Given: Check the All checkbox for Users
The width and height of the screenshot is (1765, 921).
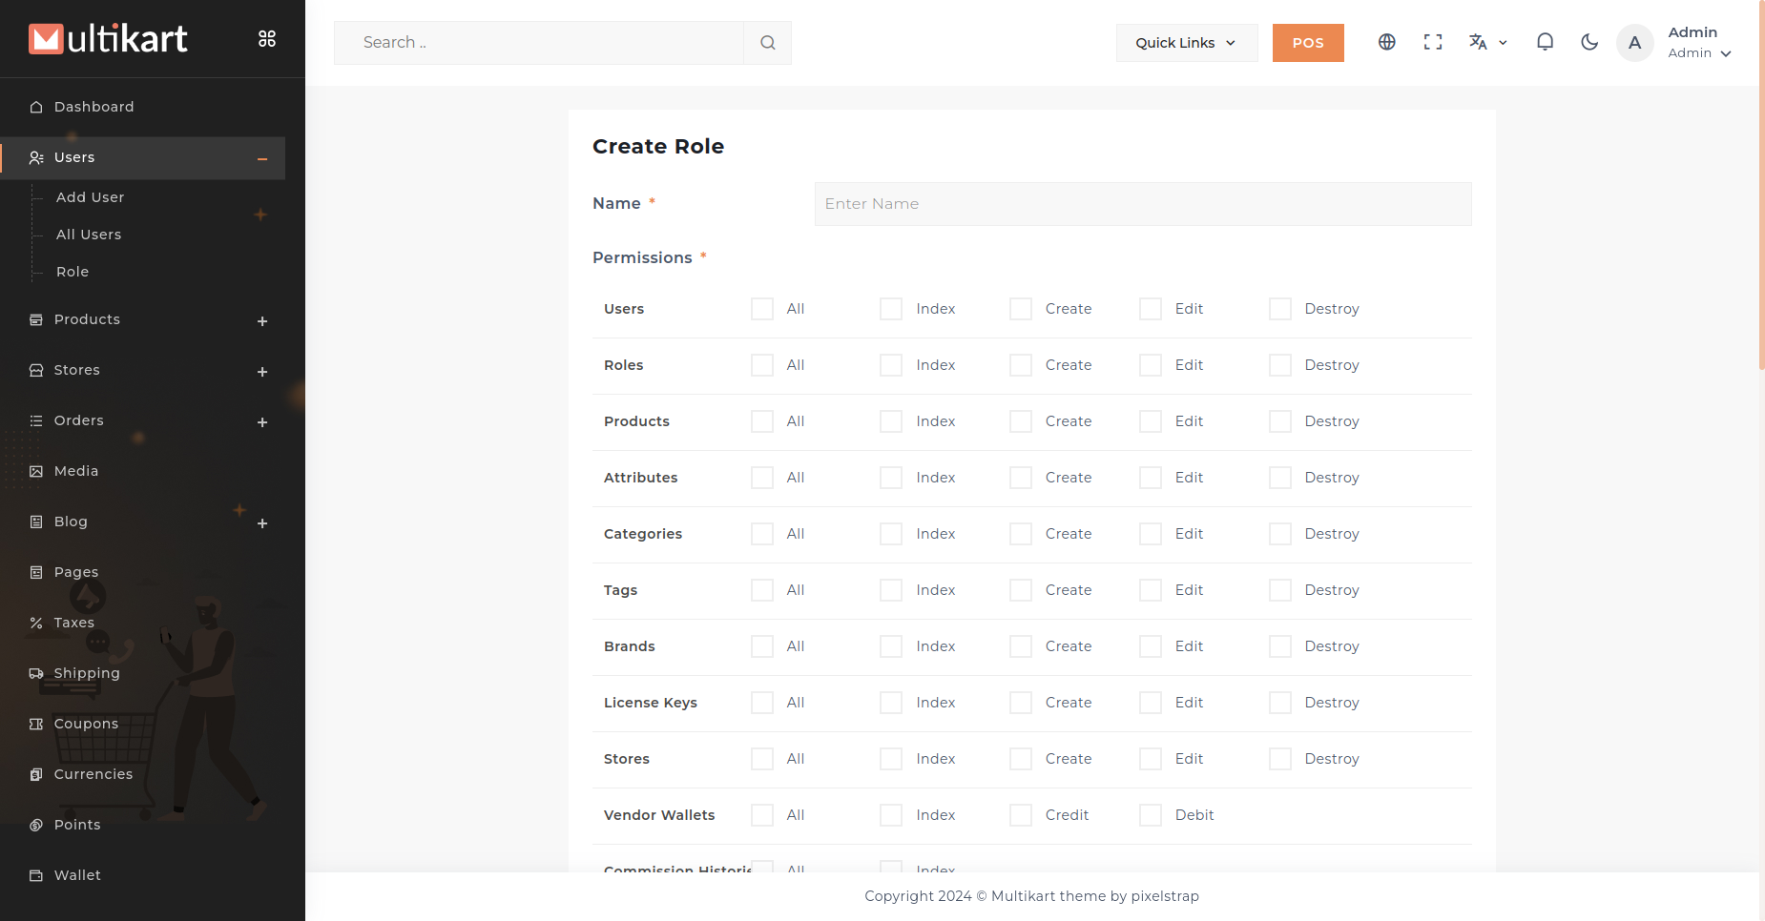Looking at the screenshot, I should [x=761, y=309].
